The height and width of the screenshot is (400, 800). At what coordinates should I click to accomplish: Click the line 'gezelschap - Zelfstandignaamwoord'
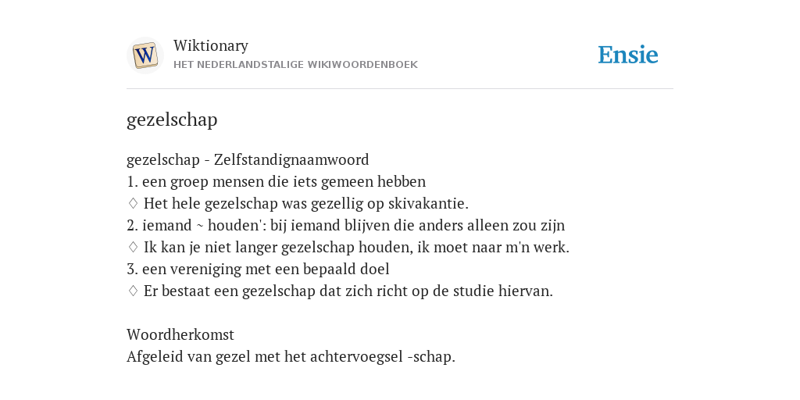pyautogui.click(x=248, y=159)
